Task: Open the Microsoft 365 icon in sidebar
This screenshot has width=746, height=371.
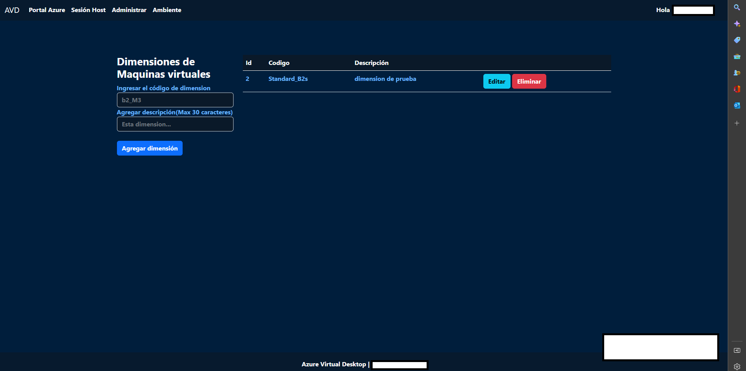Action: click(x=737, y=89)
